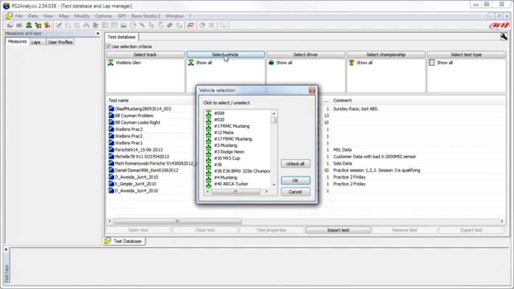Click the Select track button
Image resolution: width=514 pixels, height=289 pixels.
(145, 55)
